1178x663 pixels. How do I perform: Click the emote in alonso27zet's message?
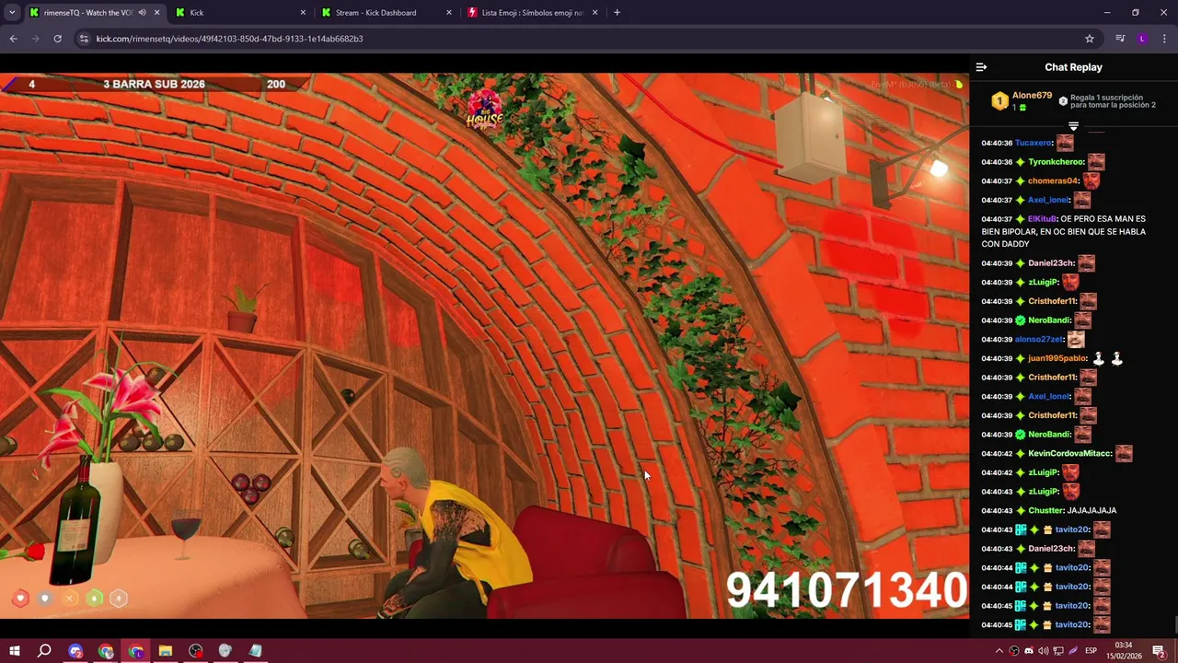click(1076, 339)
